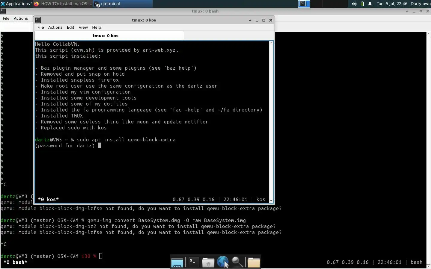Close the tmux kos window
The width and height of the screenshot is (431, 269).
point(271,20)
